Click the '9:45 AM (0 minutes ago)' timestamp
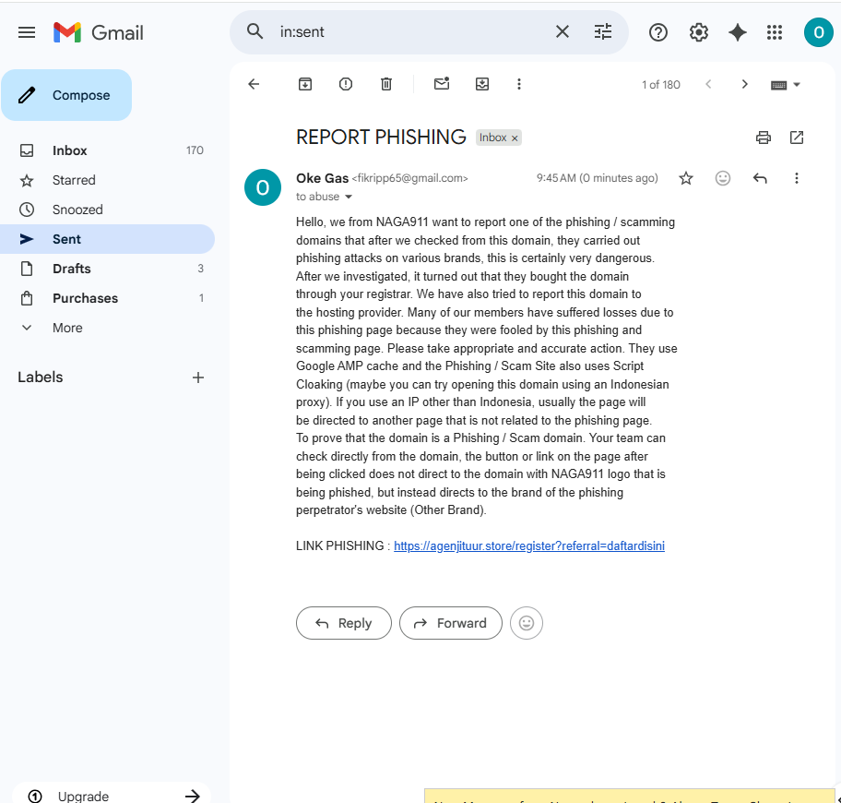The image size is (841, 803). coord(597,178)
